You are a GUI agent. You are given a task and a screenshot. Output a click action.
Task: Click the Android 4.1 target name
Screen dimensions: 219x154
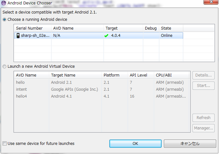point(61,96)
